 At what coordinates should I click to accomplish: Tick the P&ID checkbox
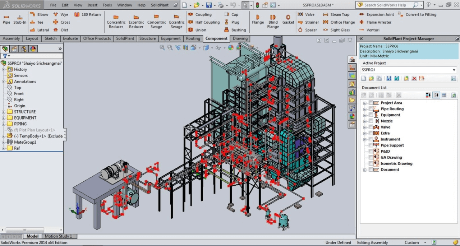point(371,151)
